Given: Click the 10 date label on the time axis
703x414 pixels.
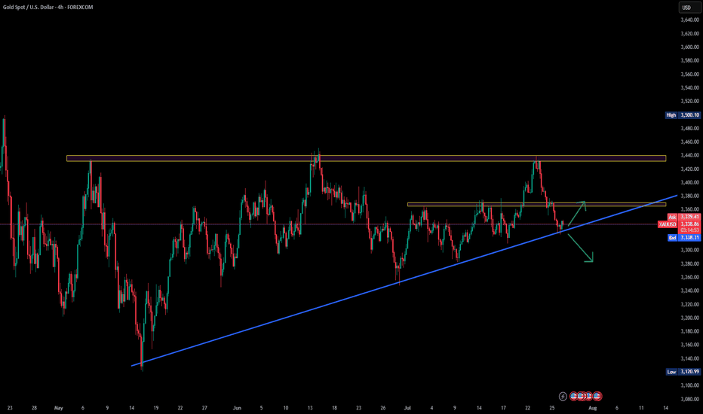Looking at the screenshot, I should 286,408.
